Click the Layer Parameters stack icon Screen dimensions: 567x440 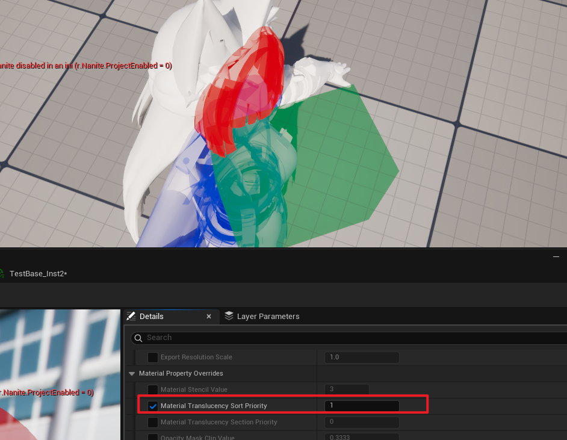(229, 317)
